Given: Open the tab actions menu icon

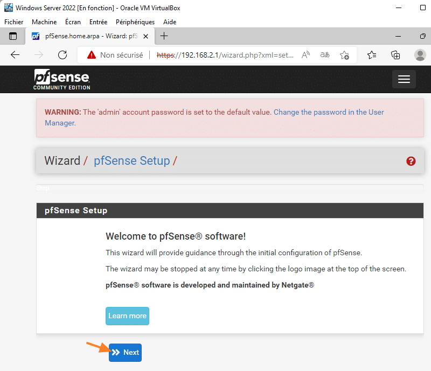Looking at the screenshot, I should 12,36.
